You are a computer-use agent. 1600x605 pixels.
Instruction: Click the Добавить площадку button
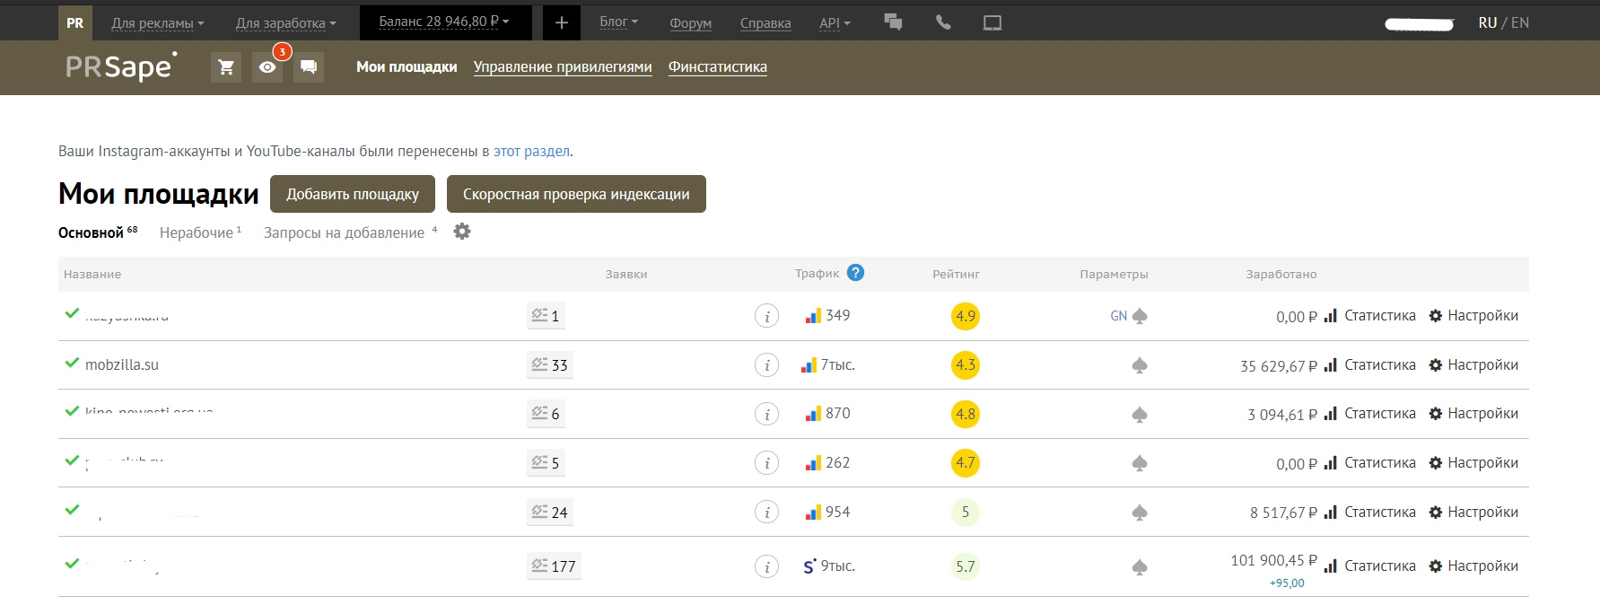[353, 194]
